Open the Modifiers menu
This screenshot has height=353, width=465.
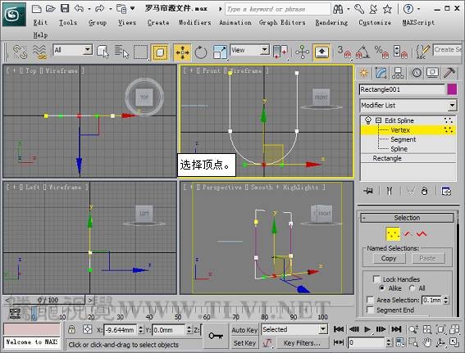point(195,22)
